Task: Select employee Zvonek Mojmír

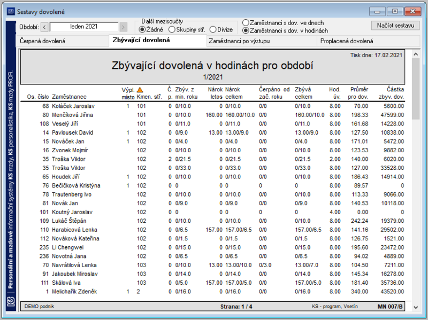Action: pos(70,150)
